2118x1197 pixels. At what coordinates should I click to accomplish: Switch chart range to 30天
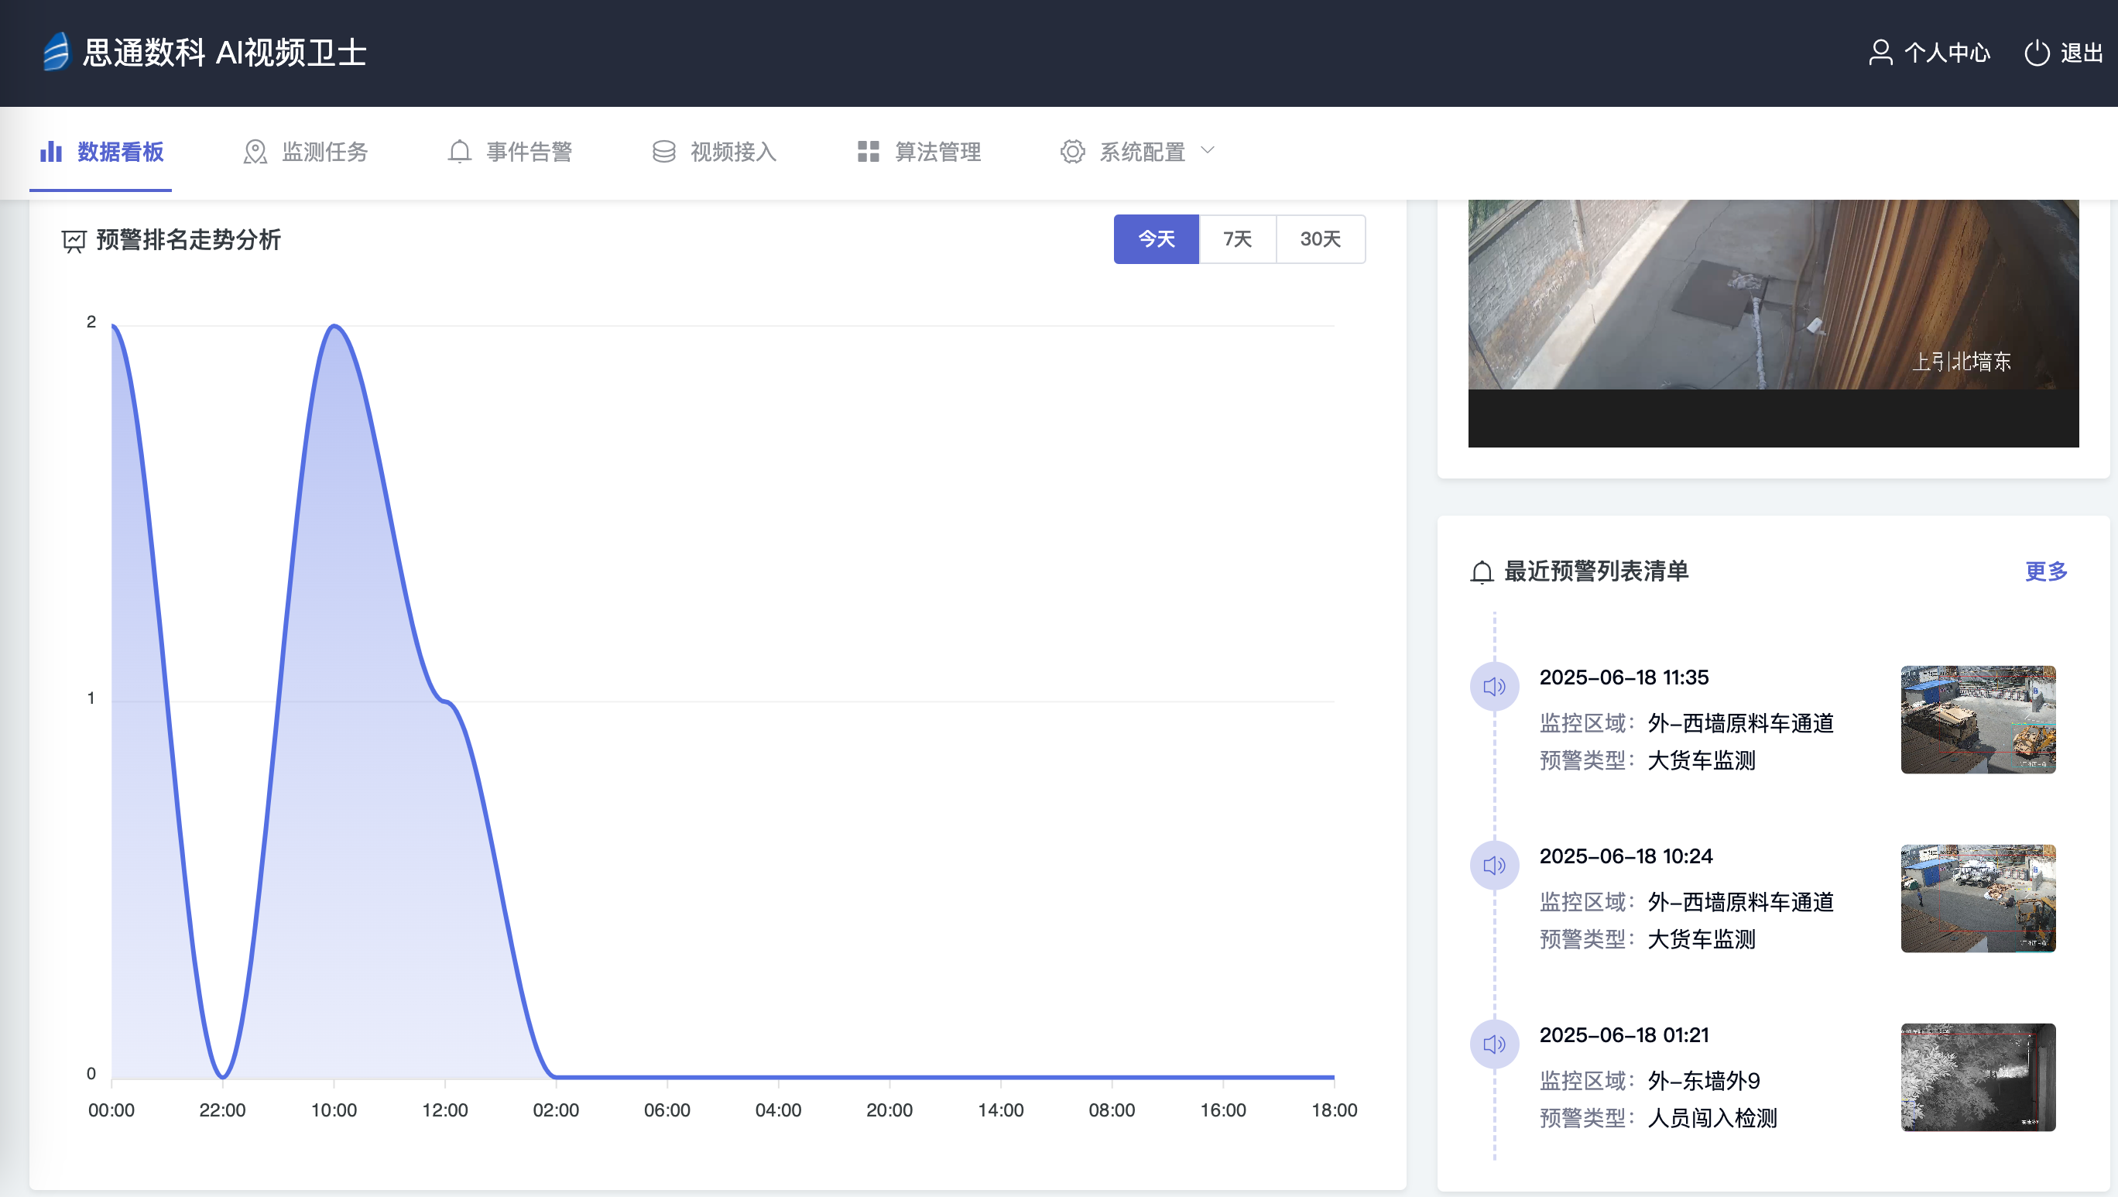click(1321, 239)
